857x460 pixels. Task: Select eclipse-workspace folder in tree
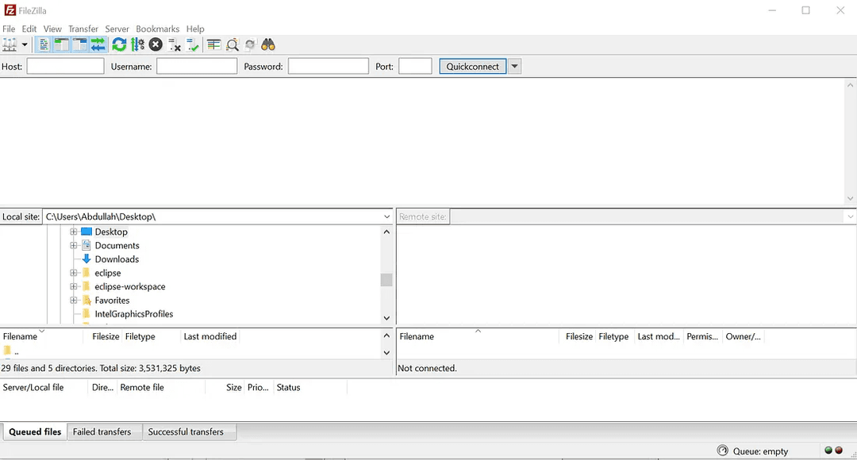pyautogui.click(x=129, y=286)
